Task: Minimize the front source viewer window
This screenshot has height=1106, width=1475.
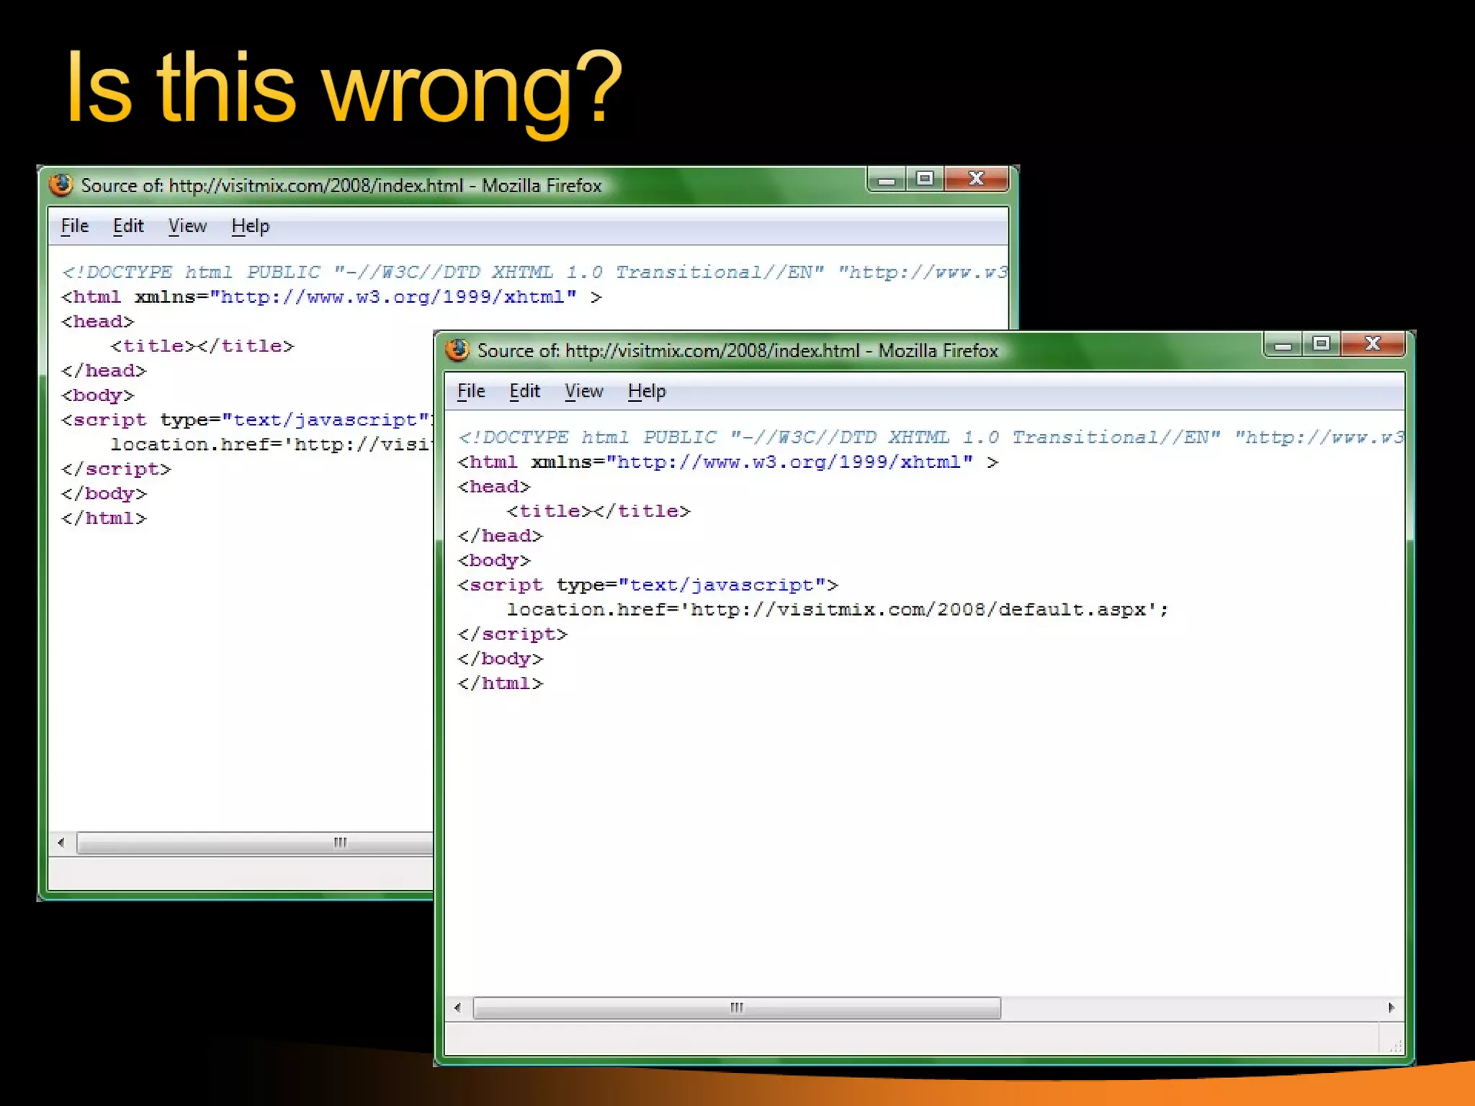Action: click(1283, 345)
